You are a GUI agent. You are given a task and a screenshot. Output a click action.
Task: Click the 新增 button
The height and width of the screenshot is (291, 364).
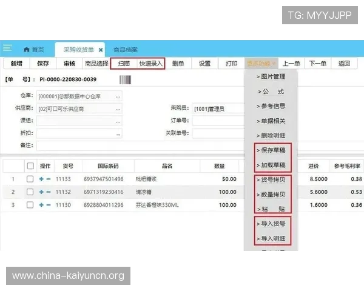[16, 63]
